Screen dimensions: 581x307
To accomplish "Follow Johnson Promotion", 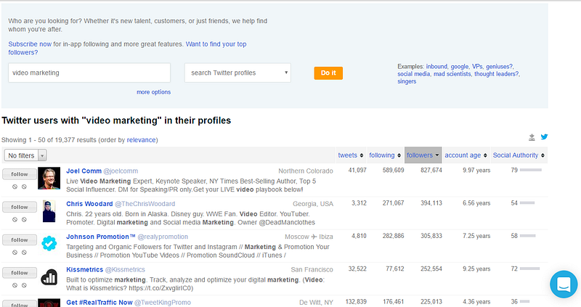I will coord(20,240).
